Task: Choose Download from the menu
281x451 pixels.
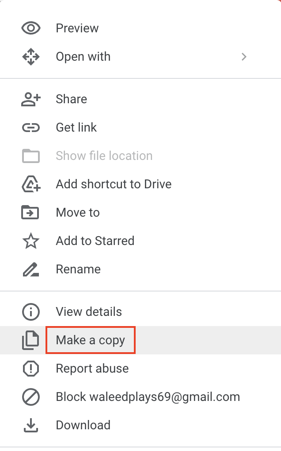Action: point(83,425)
